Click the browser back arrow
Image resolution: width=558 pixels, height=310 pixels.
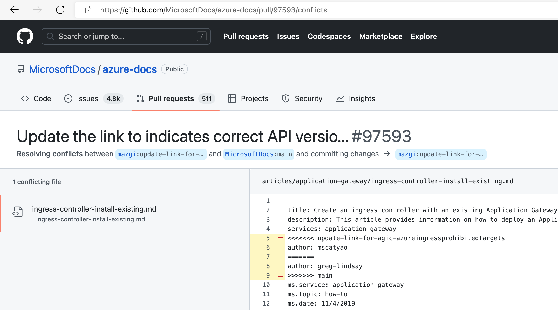coord(14,10)
